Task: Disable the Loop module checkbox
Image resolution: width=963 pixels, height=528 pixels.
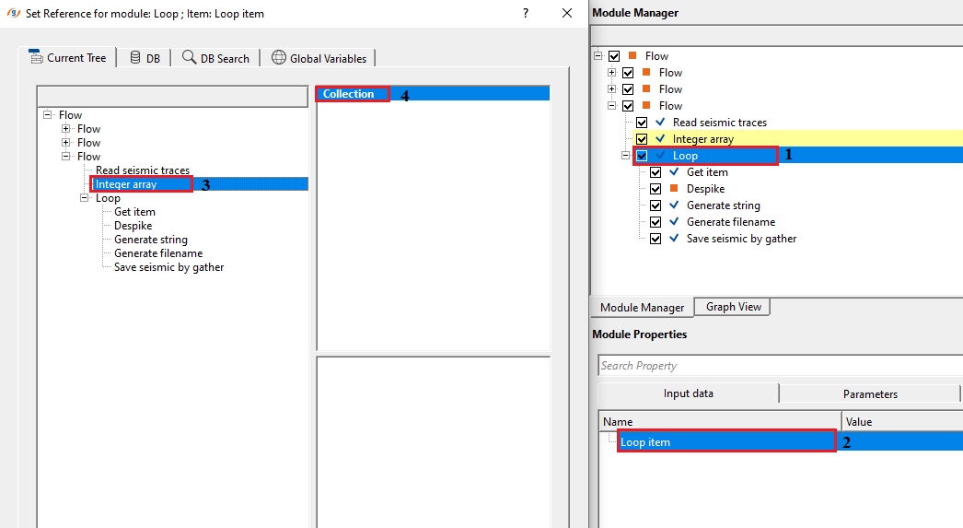Action: pos(642,156)
